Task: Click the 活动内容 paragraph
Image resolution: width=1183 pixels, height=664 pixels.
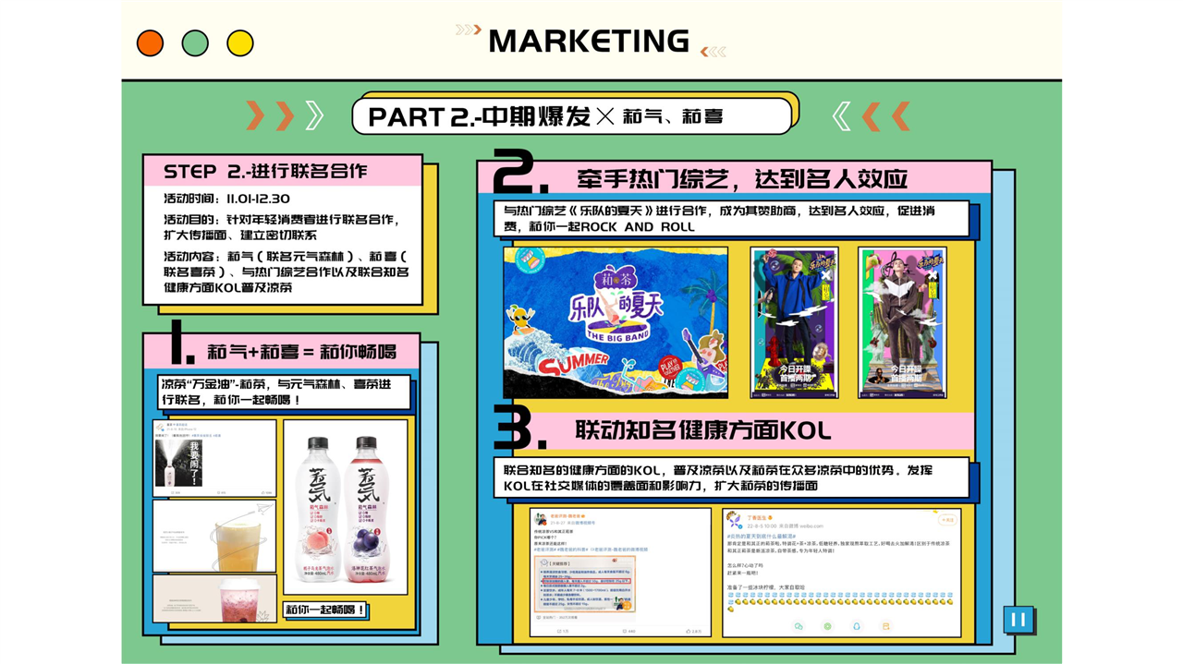Action: 286,272
